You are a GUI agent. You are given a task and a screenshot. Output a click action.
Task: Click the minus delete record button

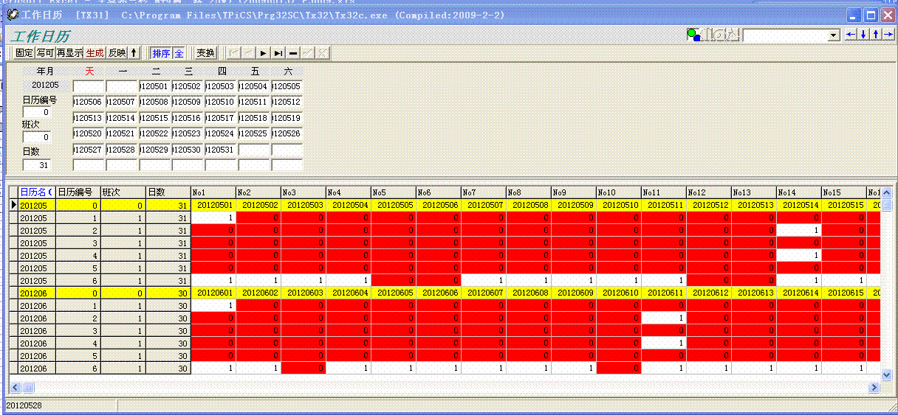(293, 53)
